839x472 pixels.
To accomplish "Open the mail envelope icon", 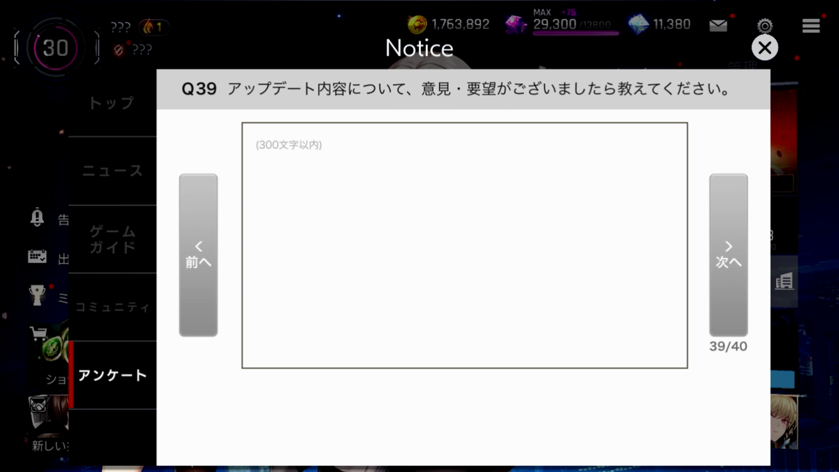I will pos(718,26).
